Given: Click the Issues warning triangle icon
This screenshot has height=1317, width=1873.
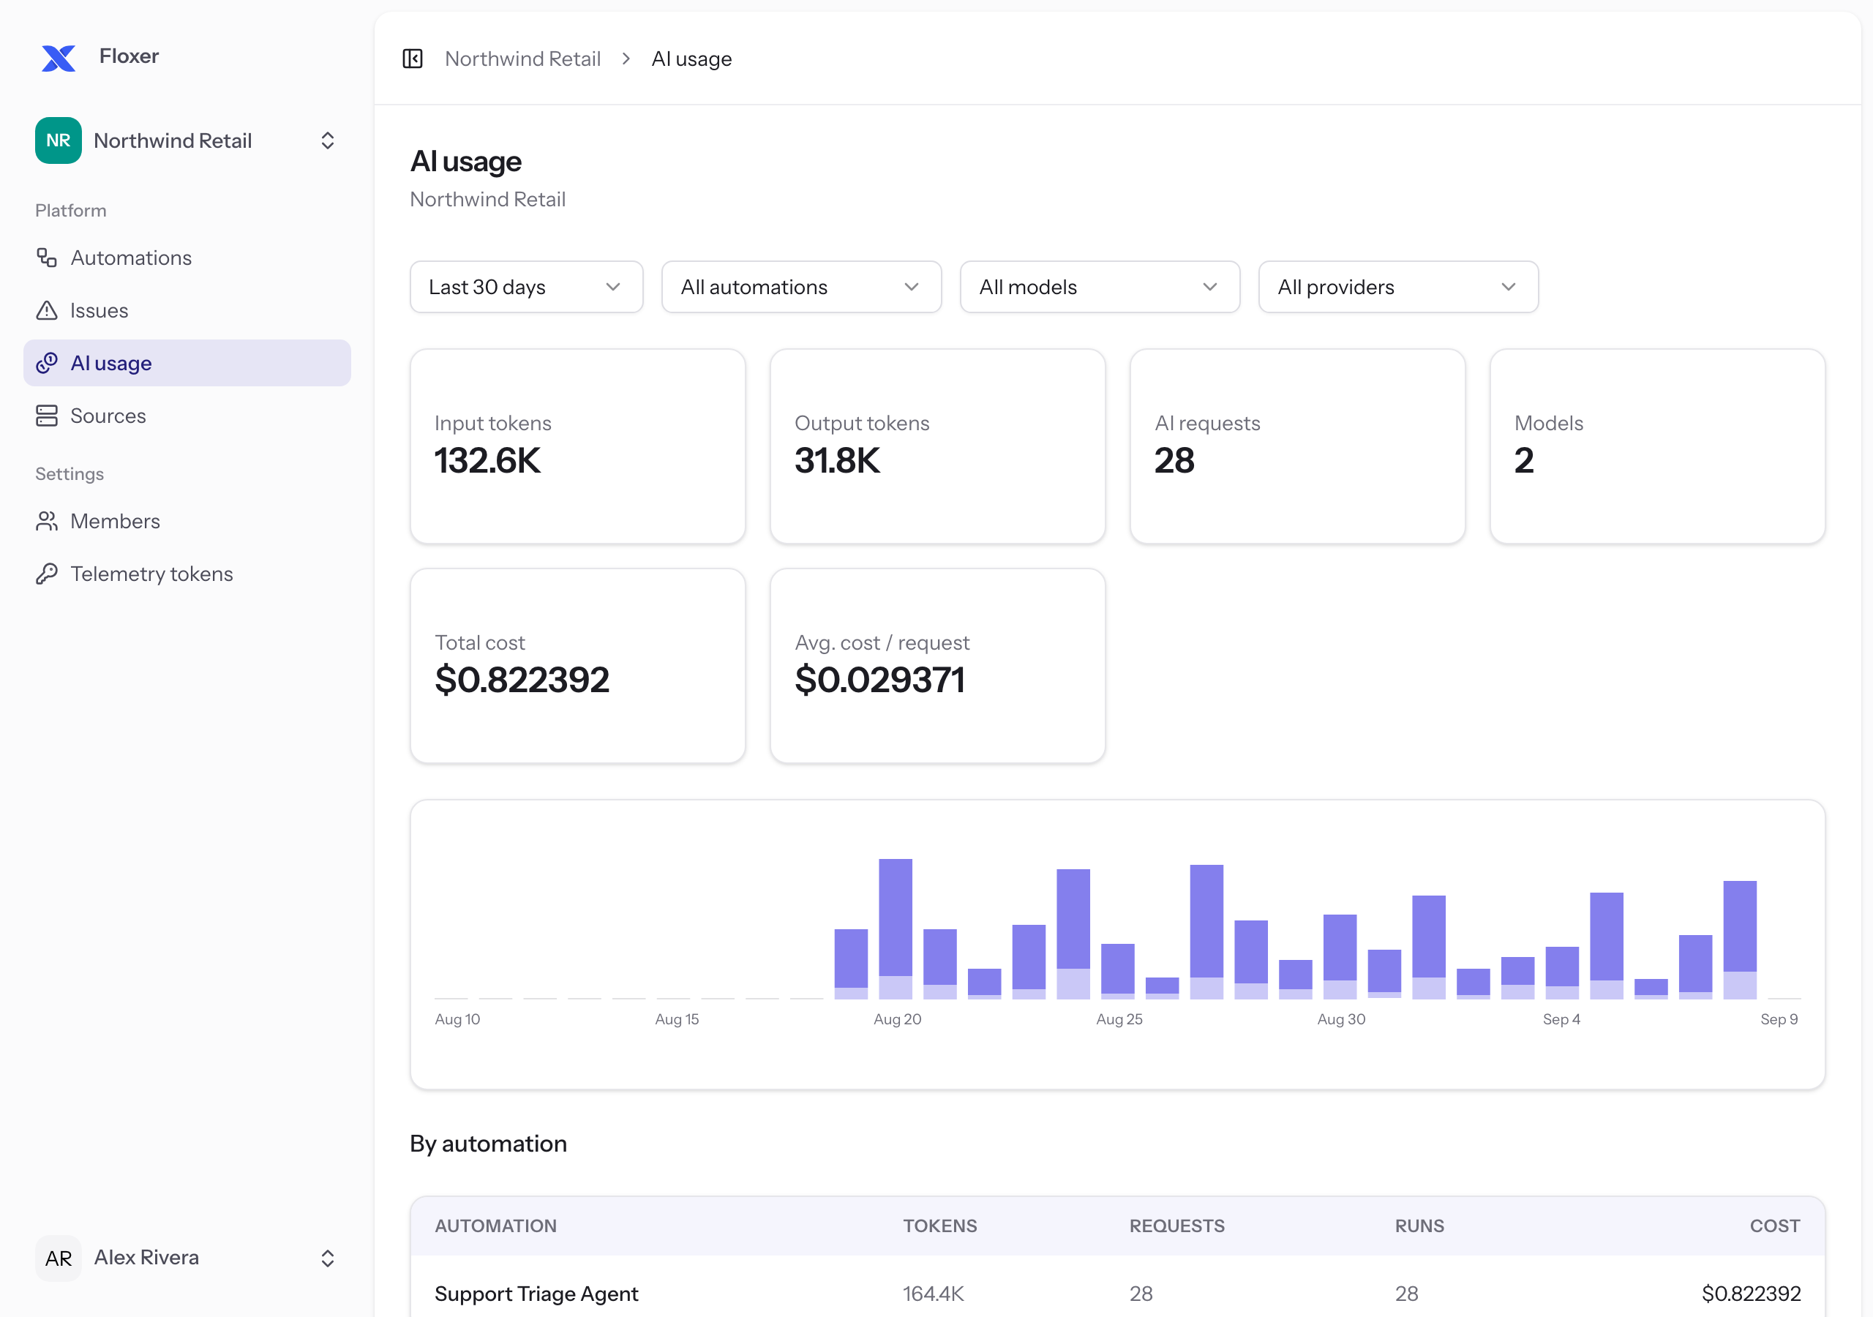Looking at the screenshot, I should tap(47, 311).
